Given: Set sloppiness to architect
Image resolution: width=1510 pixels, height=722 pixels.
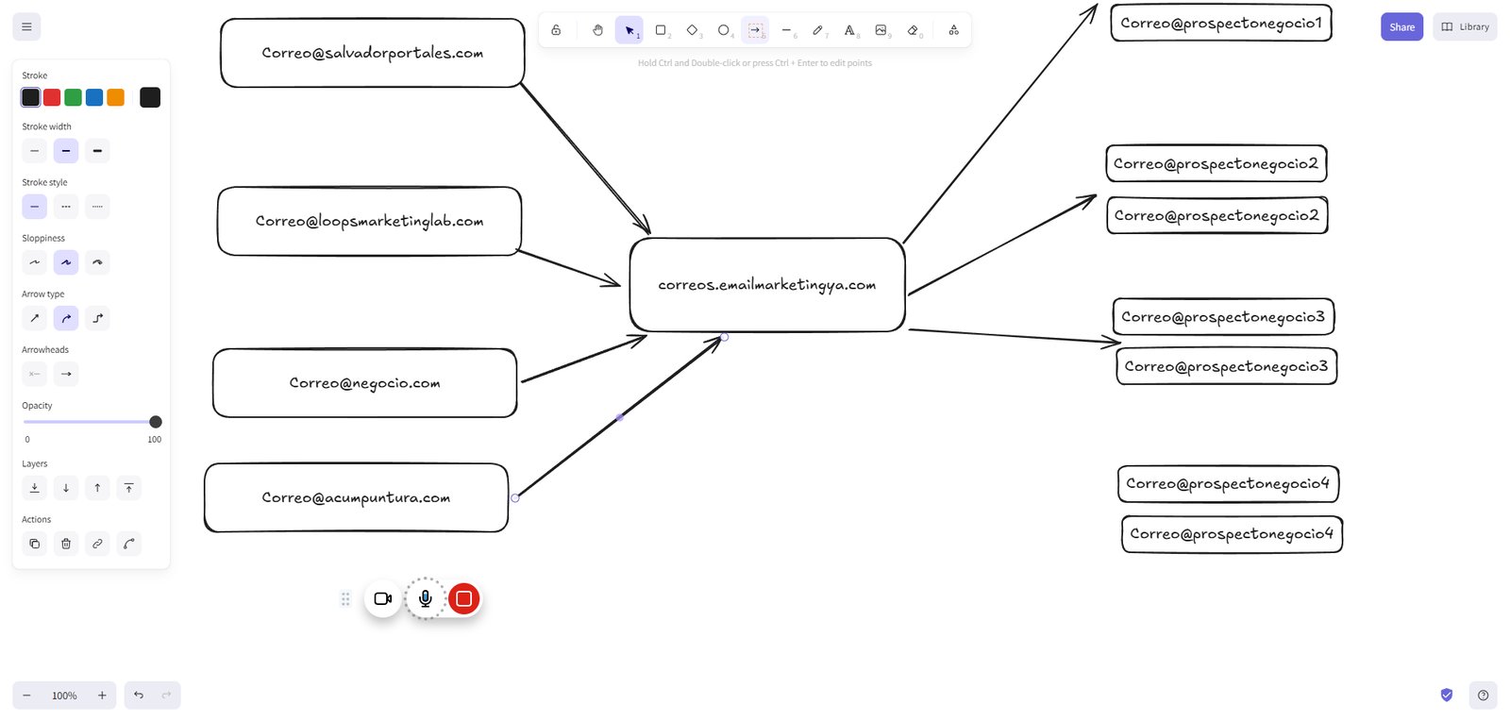Looking at the screenshot, I should tap(35, 262).
